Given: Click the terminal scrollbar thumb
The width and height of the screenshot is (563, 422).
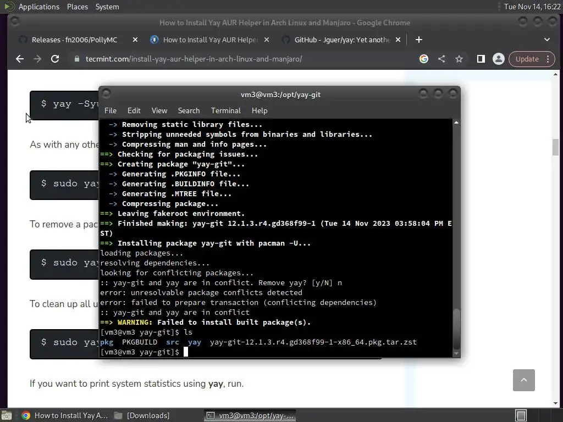Looking at the screenshot, I should pyautogui.click(x=456, y=328).
